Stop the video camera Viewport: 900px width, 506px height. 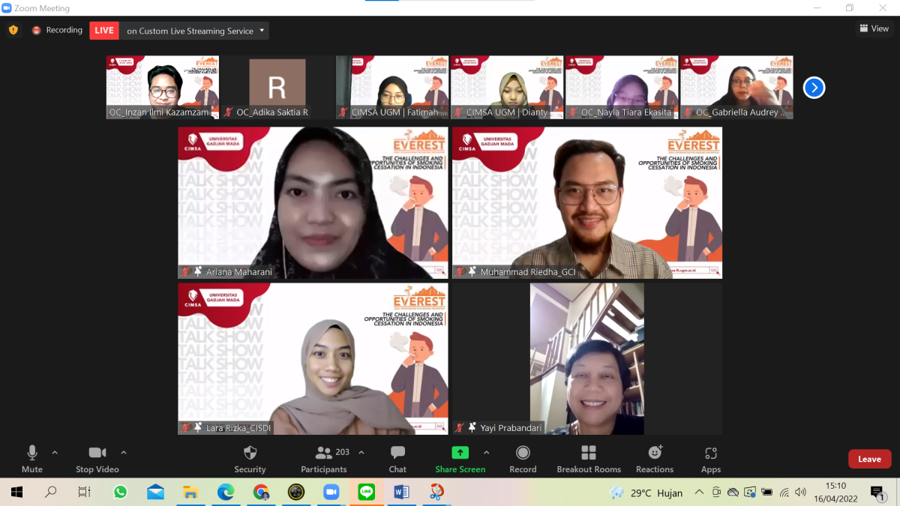(x=96, y=457)
